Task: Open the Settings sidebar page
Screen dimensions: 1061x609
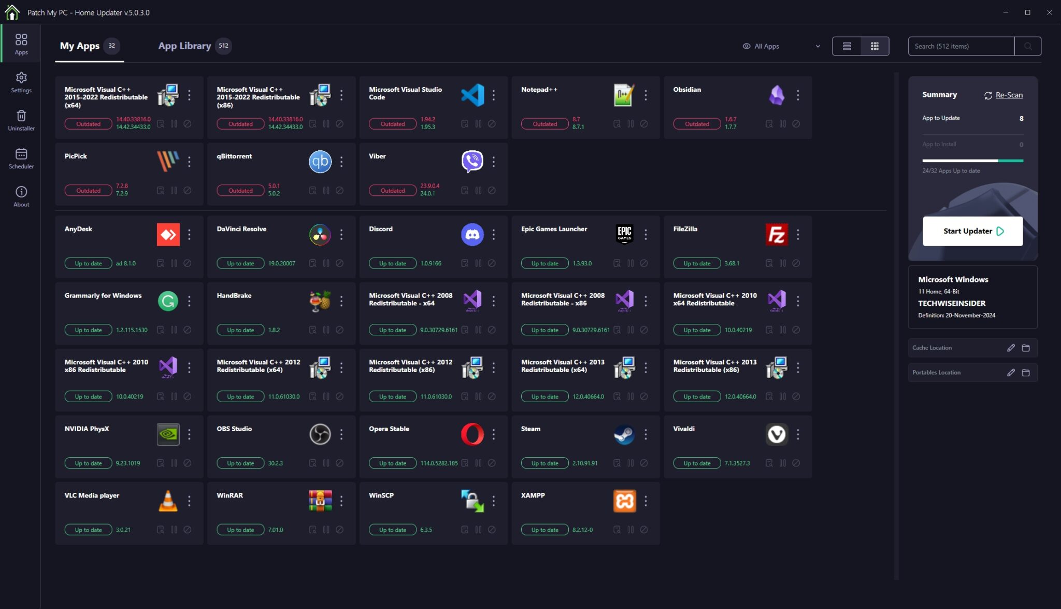Action: 21,82
